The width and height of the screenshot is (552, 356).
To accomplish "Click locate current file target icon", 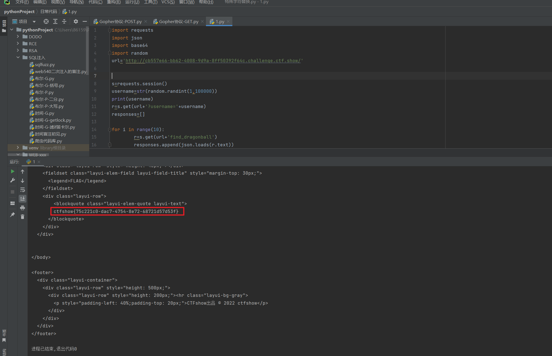I will [x=46, y=21].
